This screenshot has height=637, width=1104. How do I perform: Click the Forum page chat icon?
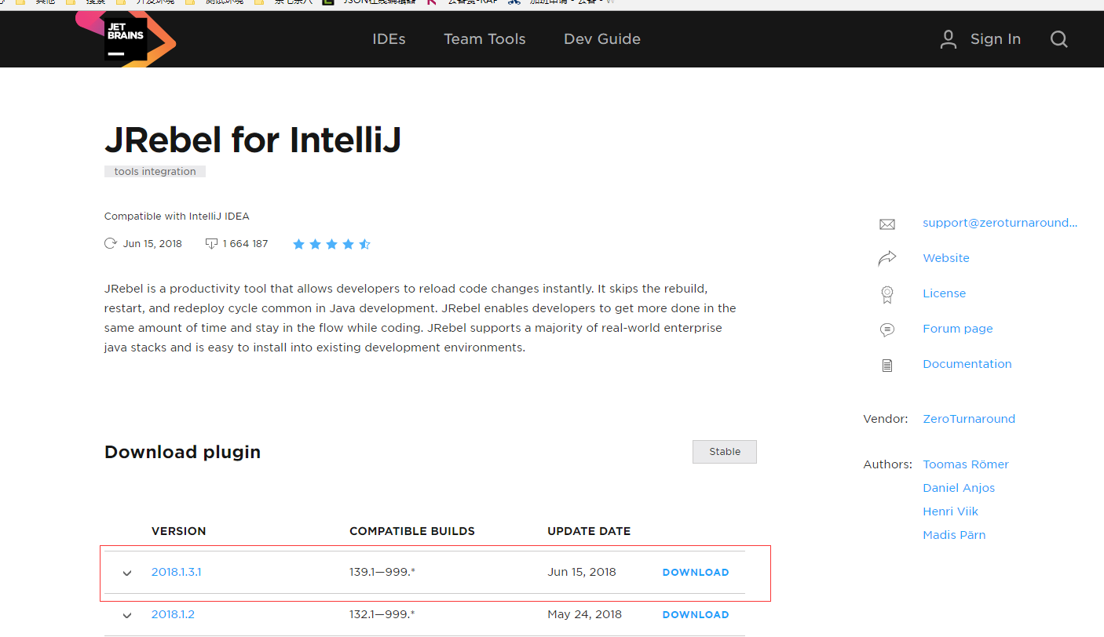tap(886, 329)
